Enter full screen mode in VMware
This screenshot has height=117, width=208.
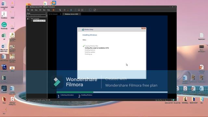[82, 10]
